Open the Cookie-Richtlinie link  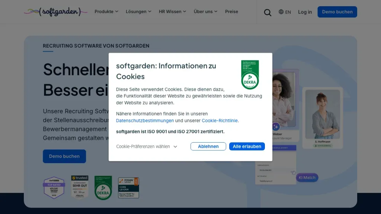(x=220, y=121)
